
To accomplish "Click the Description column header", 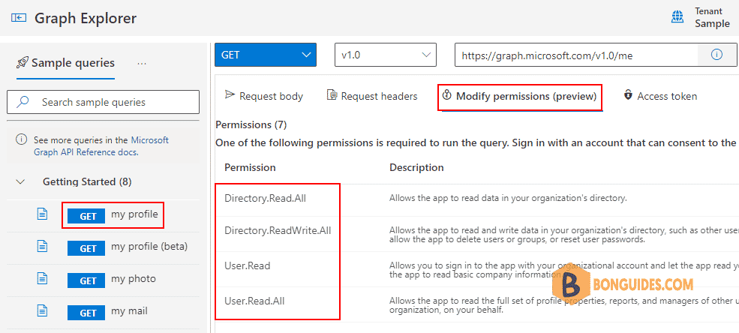I will coord(416,168).
